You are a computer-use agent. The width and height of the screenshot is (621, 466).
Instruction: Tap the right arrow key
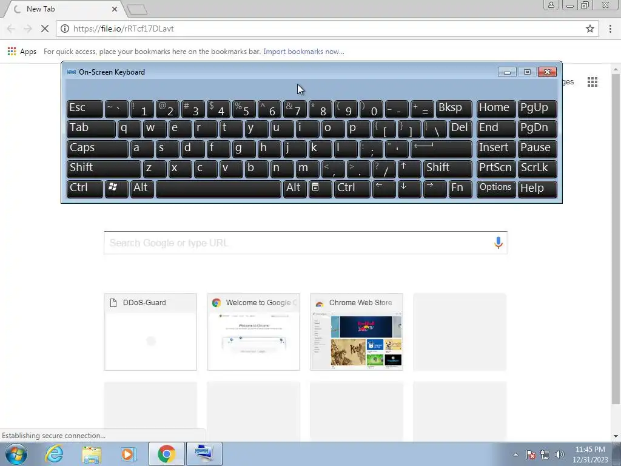point(435,188)
